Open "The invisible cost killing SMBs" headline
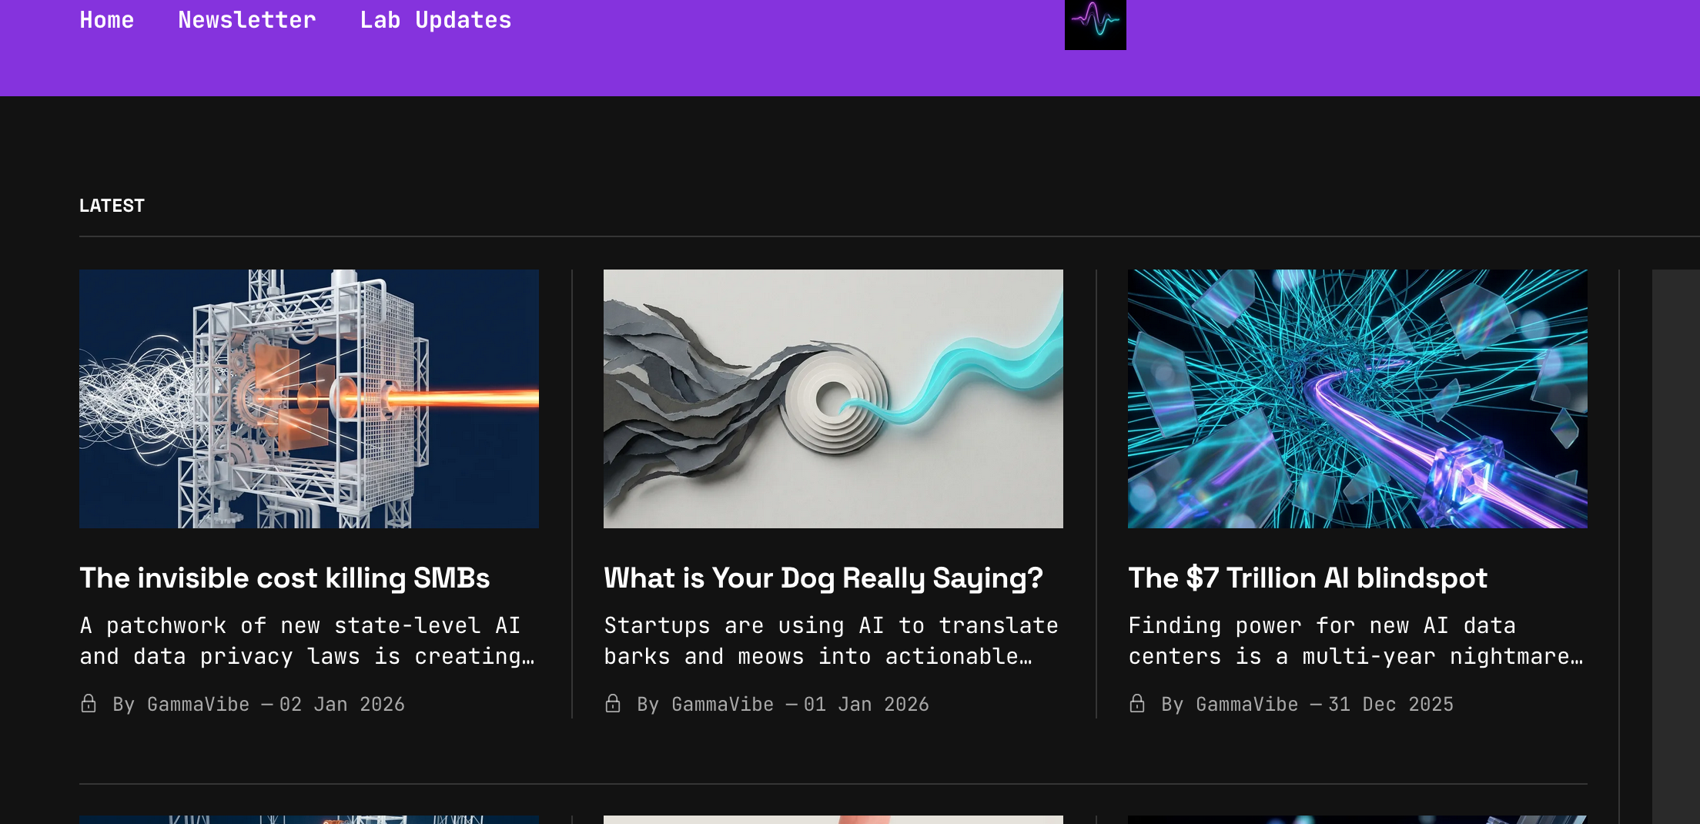The width and height of the screenshot is (1700, 824). [284, 578]
